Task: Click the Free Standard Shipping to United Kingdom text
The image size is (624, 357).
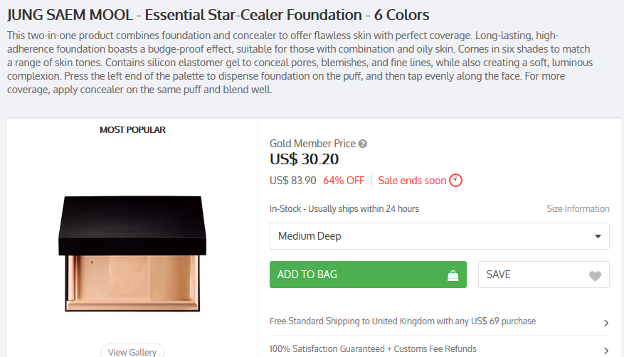Action: point(403,321)
